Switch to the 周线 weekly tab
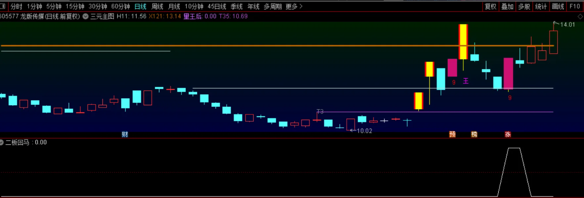Image resolution: width=584 pixels, height=198 pixels. click(157, 6)
